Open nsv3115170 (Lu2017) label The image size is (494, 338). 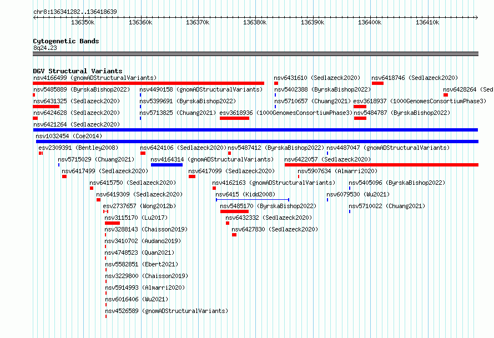(x=136, y=218)
